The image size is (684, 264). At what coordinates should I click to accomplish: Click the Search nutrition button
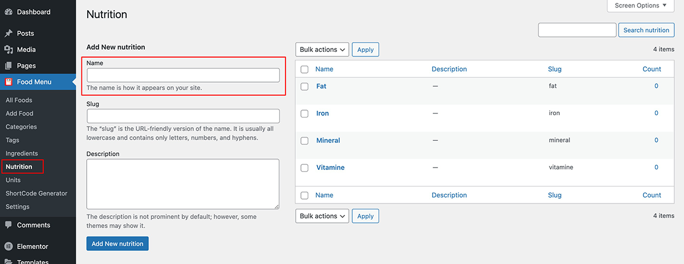[646, 30]
